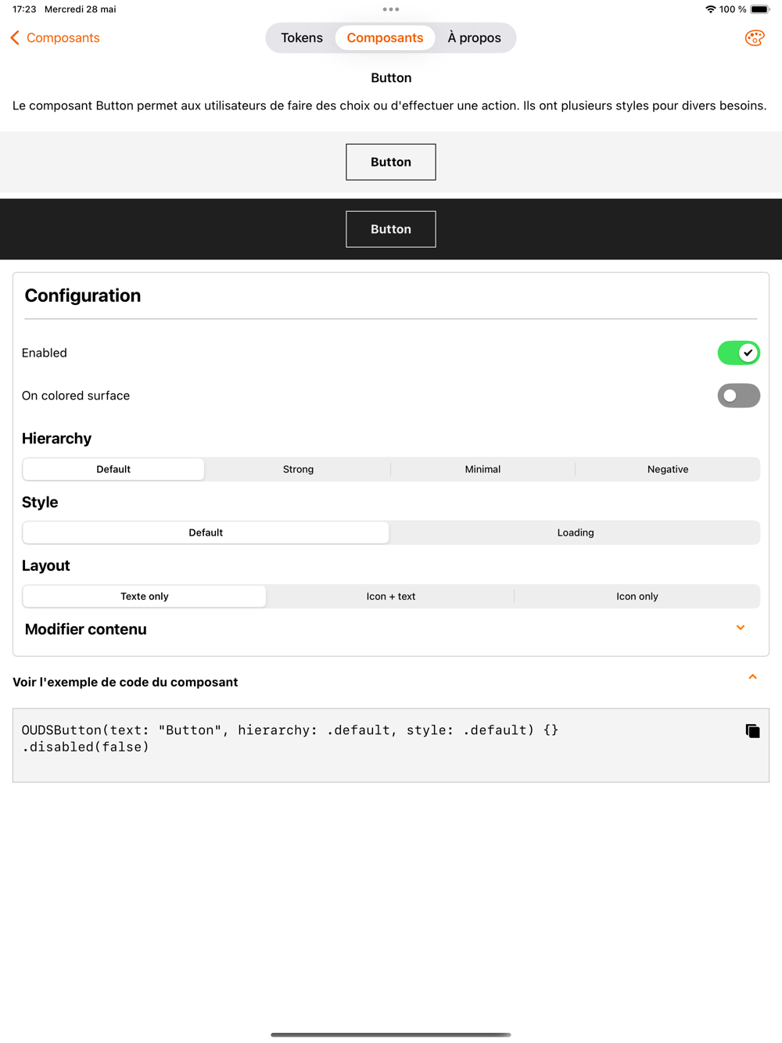Tap the three-dot multitasking icon
Screen dimensions: 782x1043
tap(391, 9)
